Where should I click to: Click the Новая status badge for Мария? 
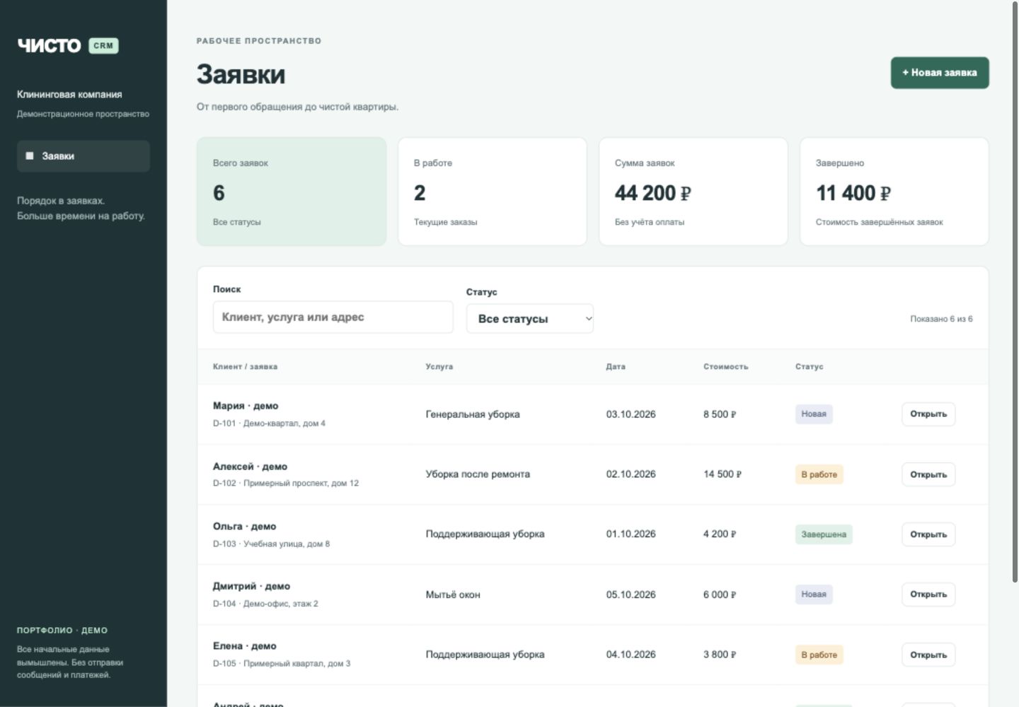[814, 414]
